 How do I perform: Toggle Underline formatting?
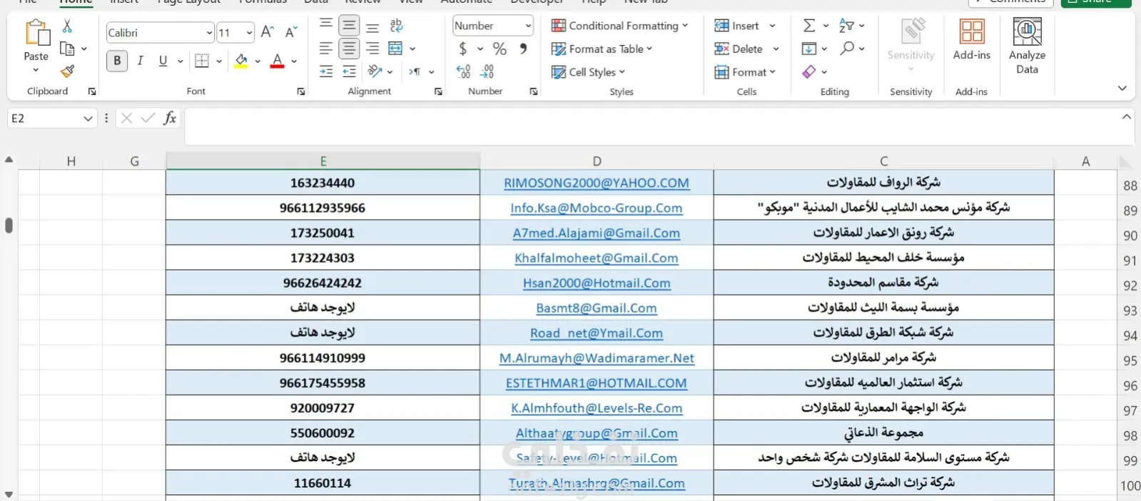coord(163,61)
